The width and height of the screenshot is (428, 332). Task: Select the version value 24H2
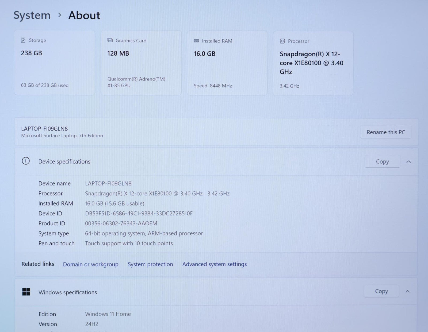click(92, 324)
